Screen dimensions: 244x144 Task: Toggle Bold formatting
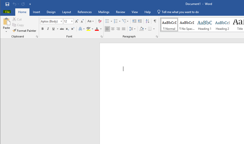(43, 29)
